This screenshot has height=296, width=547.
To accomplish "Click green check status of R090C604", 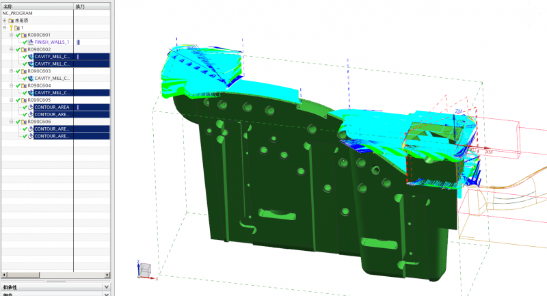I will (18, 85).
